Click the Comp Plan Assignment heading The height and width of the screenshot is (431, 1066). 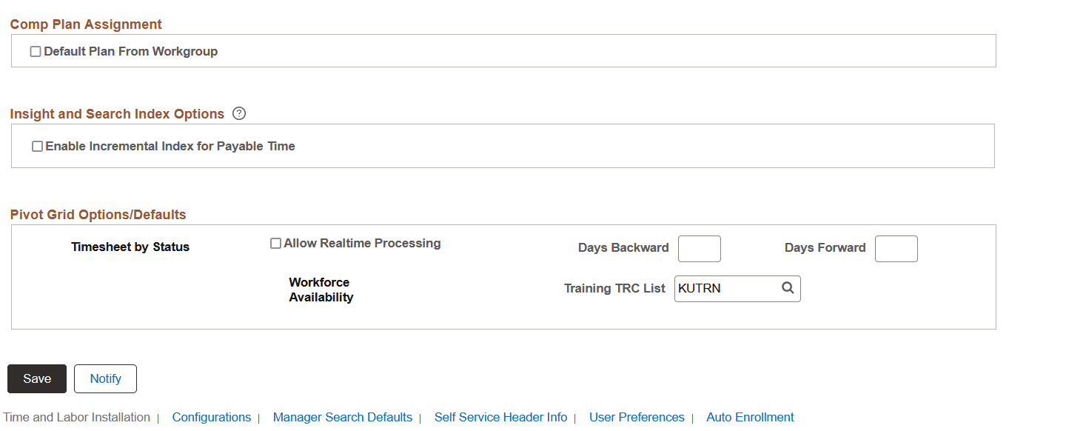[86, 24]
